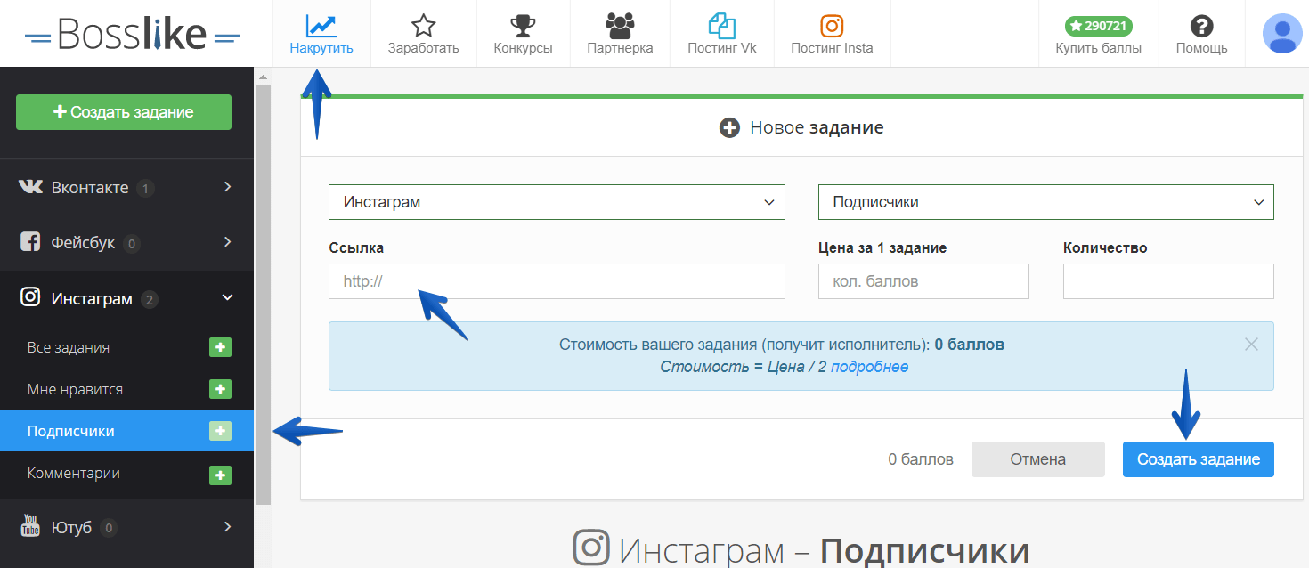Viewport: 1309px width, 568px height.
Task: Click the 290721 points balance badge
Action: [x=1099, y=26]
